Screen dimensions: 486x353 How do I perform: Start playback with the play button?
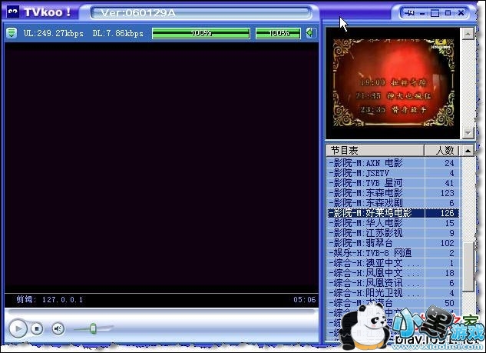pos(18,328)
